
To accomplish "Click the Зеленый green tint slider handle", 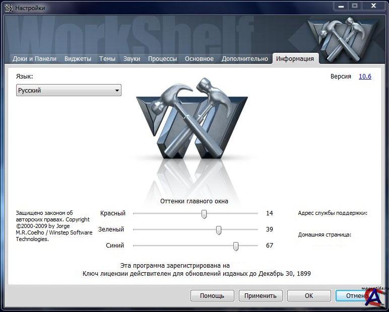I will (219, 230).
